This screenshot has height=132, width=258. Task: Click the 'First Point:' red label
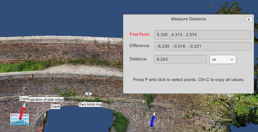pyautogui.click(x=140, y=35)
